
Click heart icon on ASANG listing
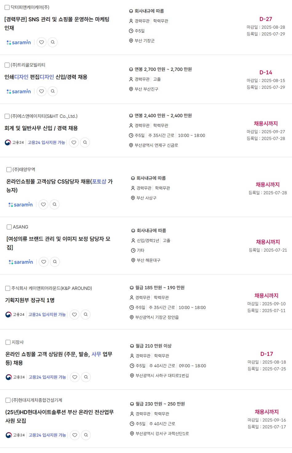point(44,262)
